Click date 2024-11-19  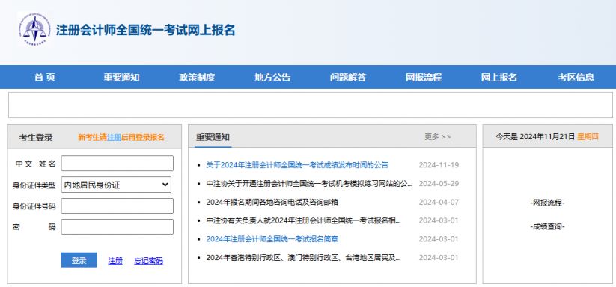coord(439,165)
